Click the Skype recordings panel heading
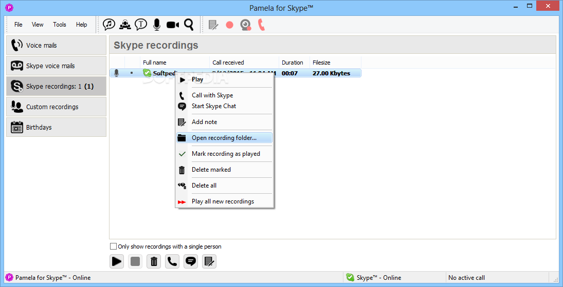The image size is (563, 287). pos(156,46)
